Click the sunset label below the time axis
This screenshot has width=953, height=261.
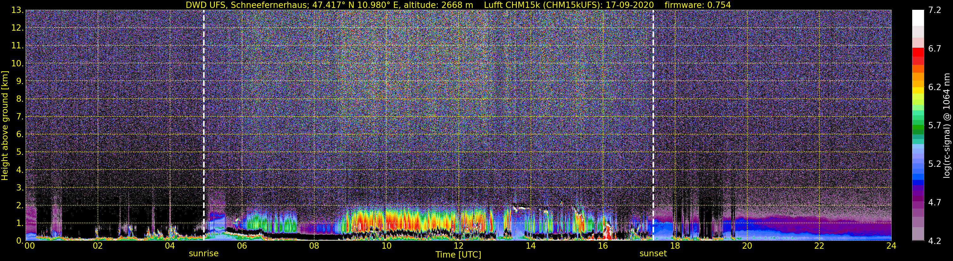coord(653,254)
